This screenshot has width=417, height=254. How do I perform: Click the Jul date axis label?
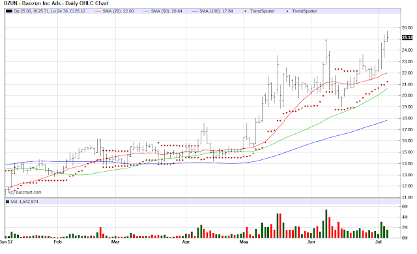coord(378,242)
